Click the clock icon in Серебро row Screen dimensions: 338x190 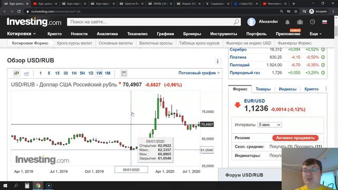pos(323,50)
